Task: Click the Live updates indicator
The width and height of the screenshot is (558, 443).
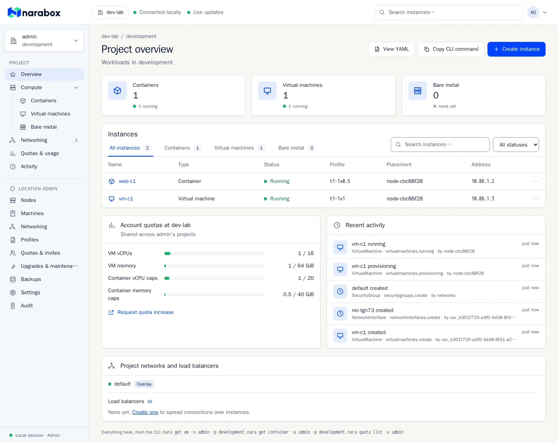Action: tap(205, 12)
